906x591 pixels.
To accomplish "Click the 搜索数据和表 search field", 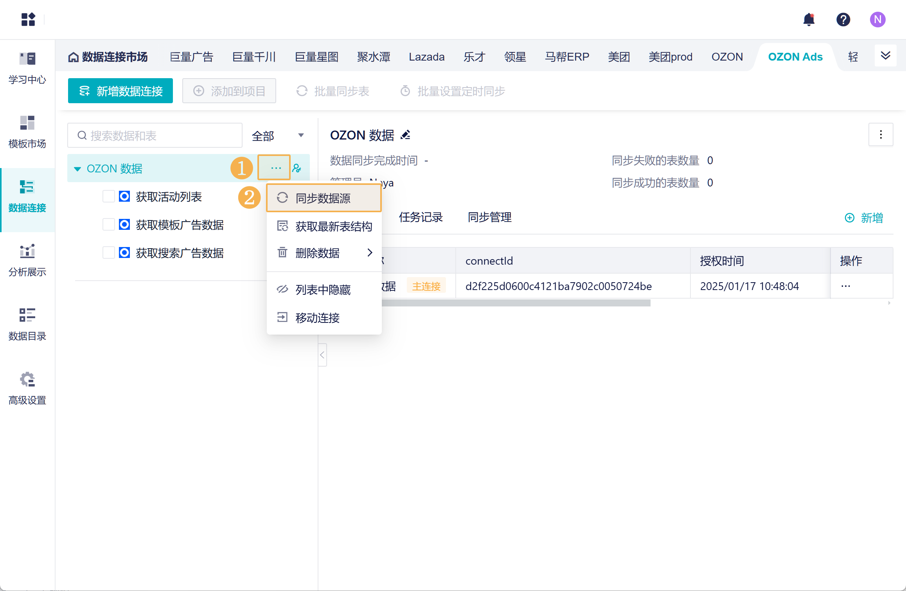I will pyautogui.click(x=155, y=136).
